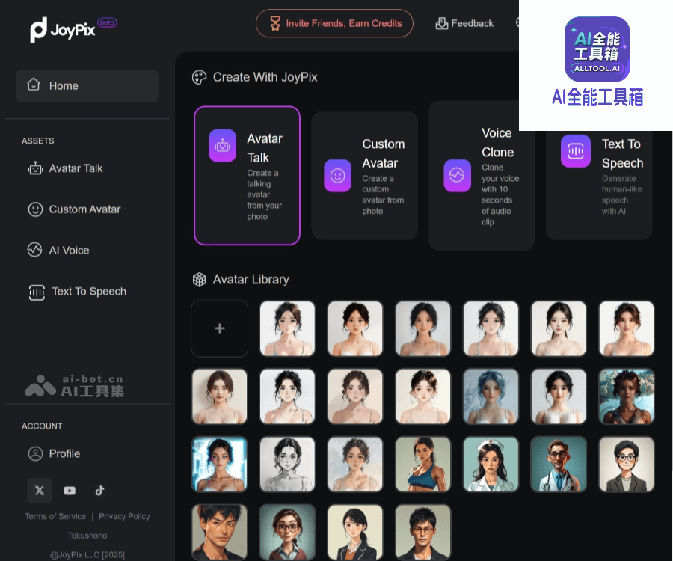
Task: Open the Feedback link
Action: click(x=464, y=23)
